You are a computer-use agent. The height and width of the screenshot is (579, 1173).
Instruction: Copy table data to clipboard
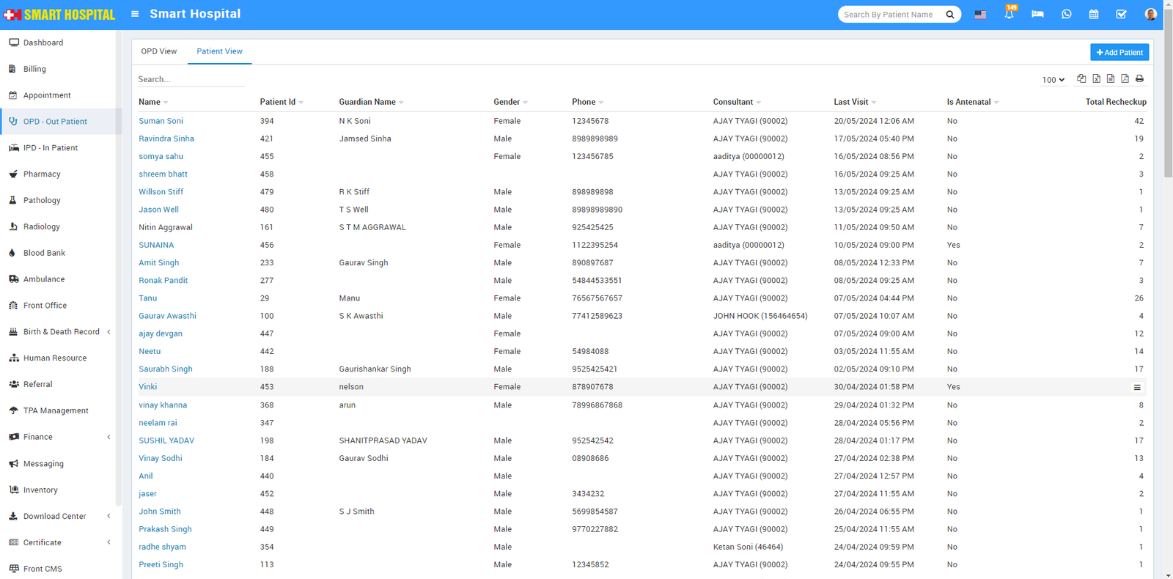coord(1081,78)
